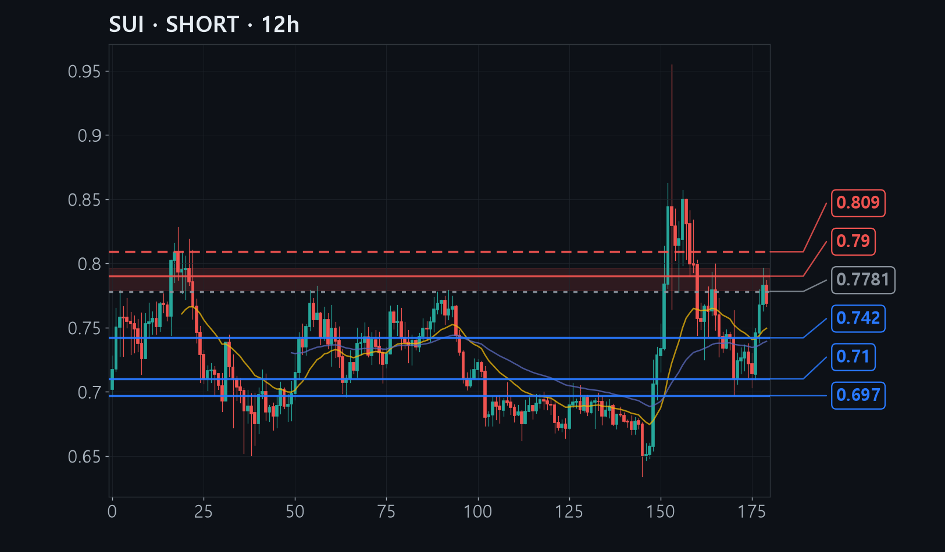The height and width of the screenshot is (552, 945).
Task: Click the x-axis tick label 100
Action: click(478, 512)
